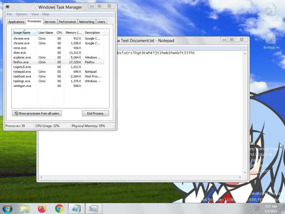Select the chrome.exe row using 1,036 K
Viewport: 285px width, 214px height.
[x=58, y=43]
